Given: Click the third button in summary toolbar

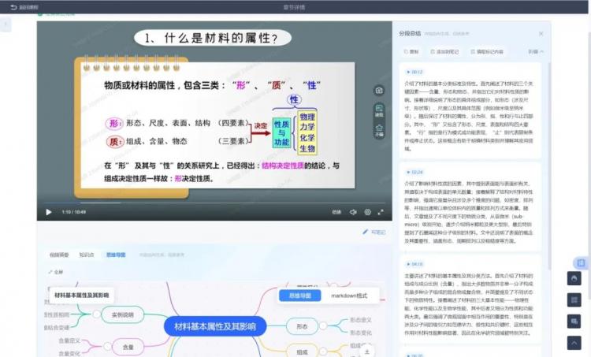Looking at the screenshot, I should pos(487,52).
